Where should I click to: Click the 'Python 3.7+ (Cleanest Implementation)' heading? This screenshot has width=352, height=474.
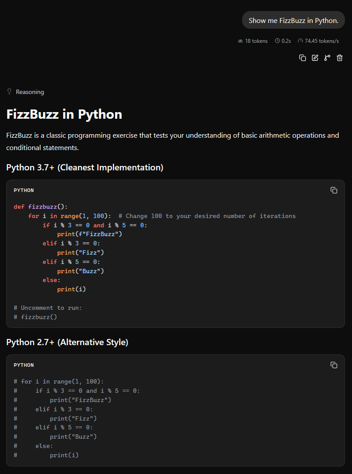(85, 167)
